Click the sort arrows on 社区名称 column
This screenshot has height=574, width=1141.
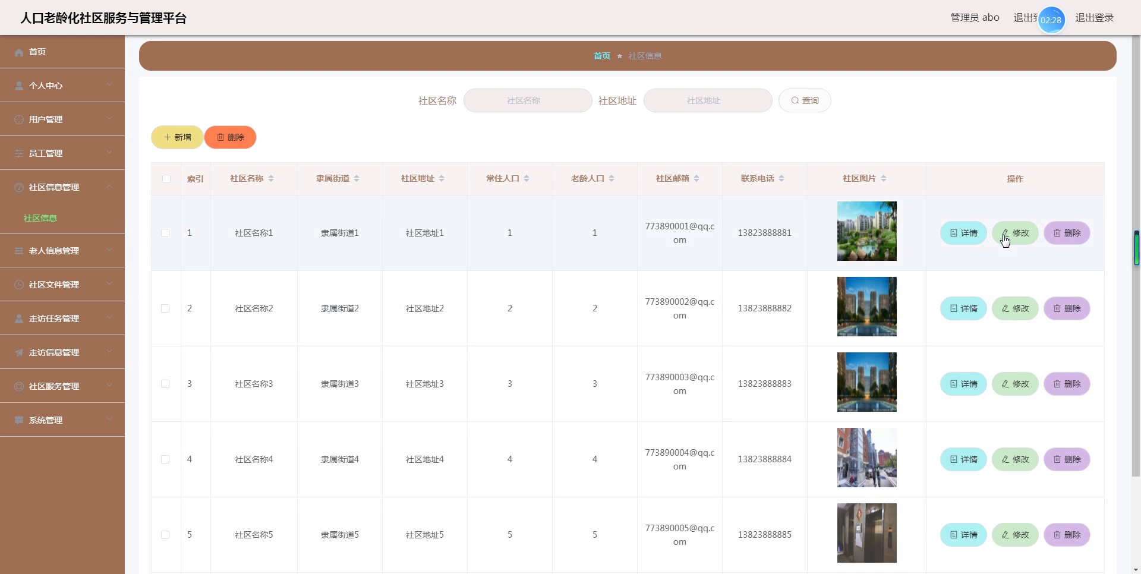pos(271,179)
